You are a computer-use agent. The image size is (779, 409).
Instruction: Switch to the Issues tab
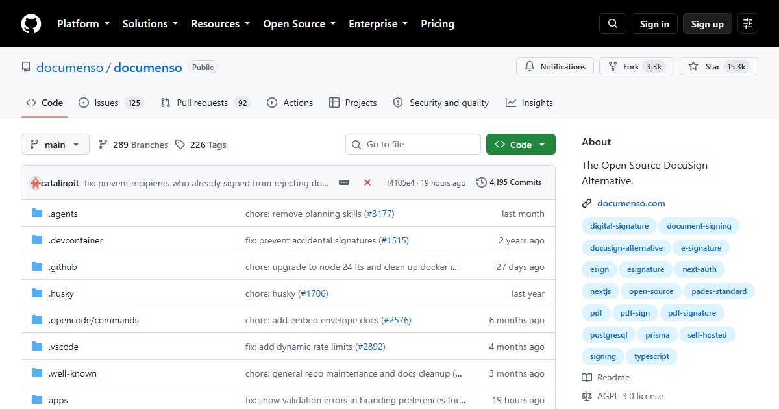click(x=110, y=103)
